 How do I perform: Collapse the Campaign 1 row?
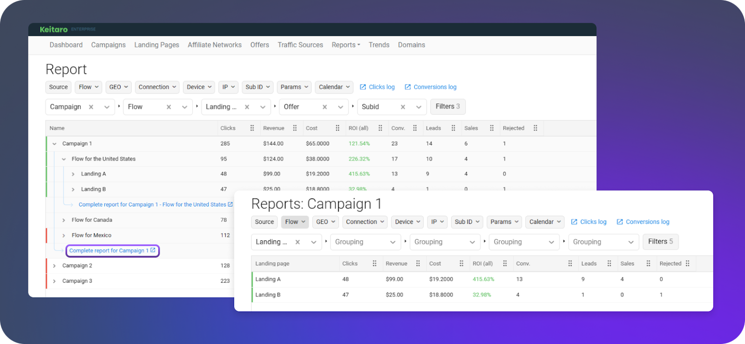[x=54, y=144]
